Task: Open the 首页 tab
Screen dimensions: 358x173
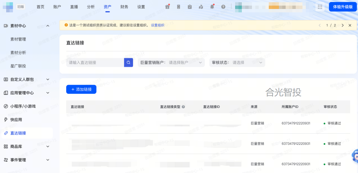Action: (x=40, y=7)
